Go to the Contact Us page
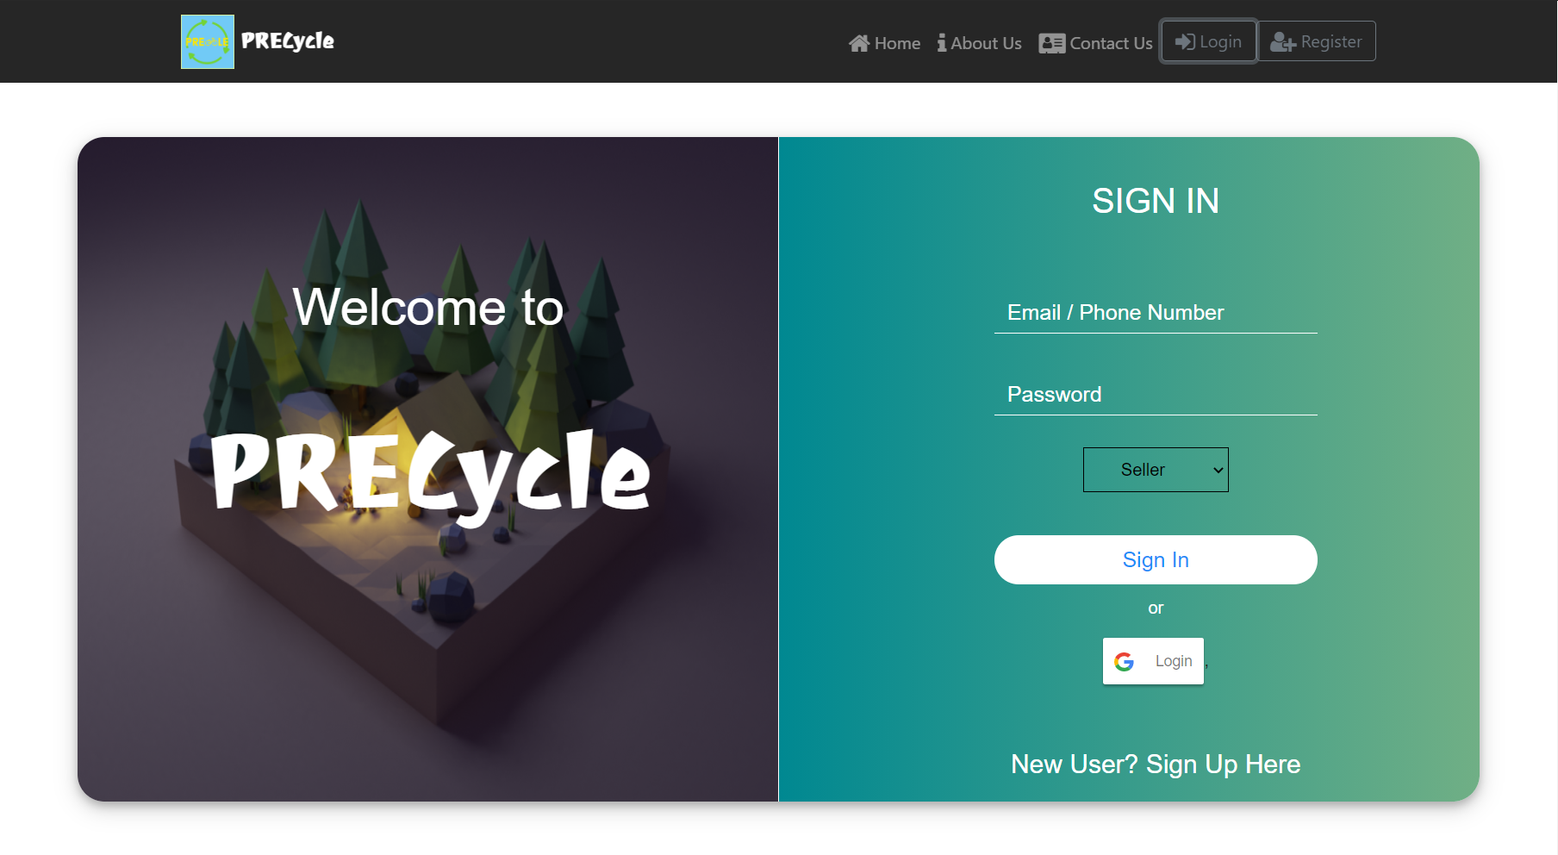This screenshot has width=1558, height=855. coord(1095,43)
